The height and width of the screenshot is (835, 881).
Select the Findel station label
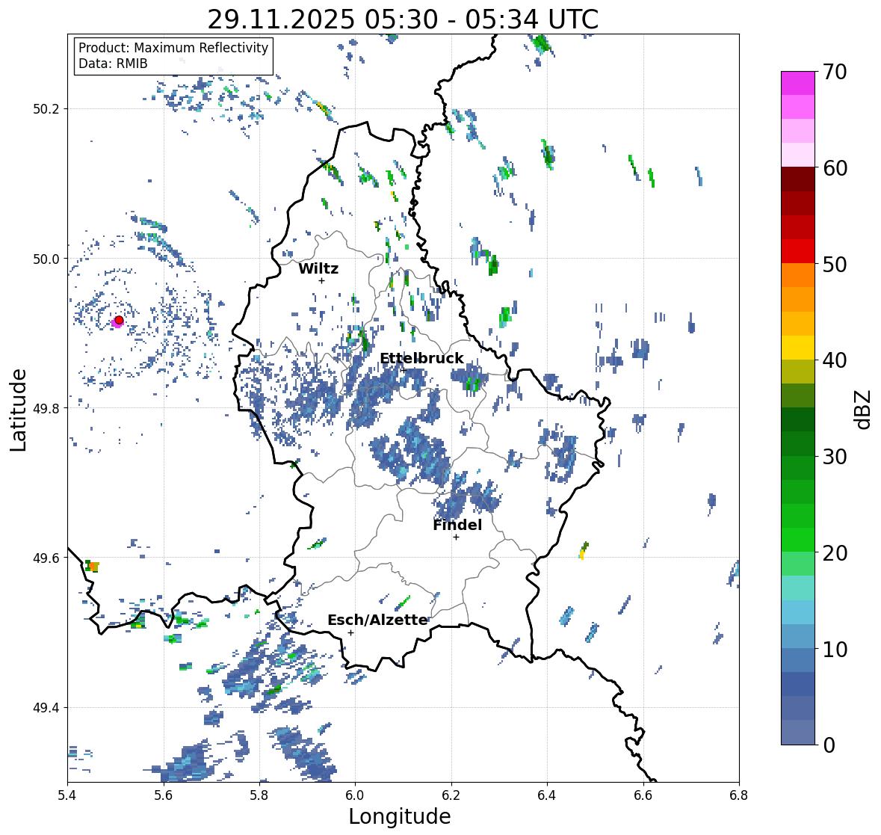click(457, 525)
